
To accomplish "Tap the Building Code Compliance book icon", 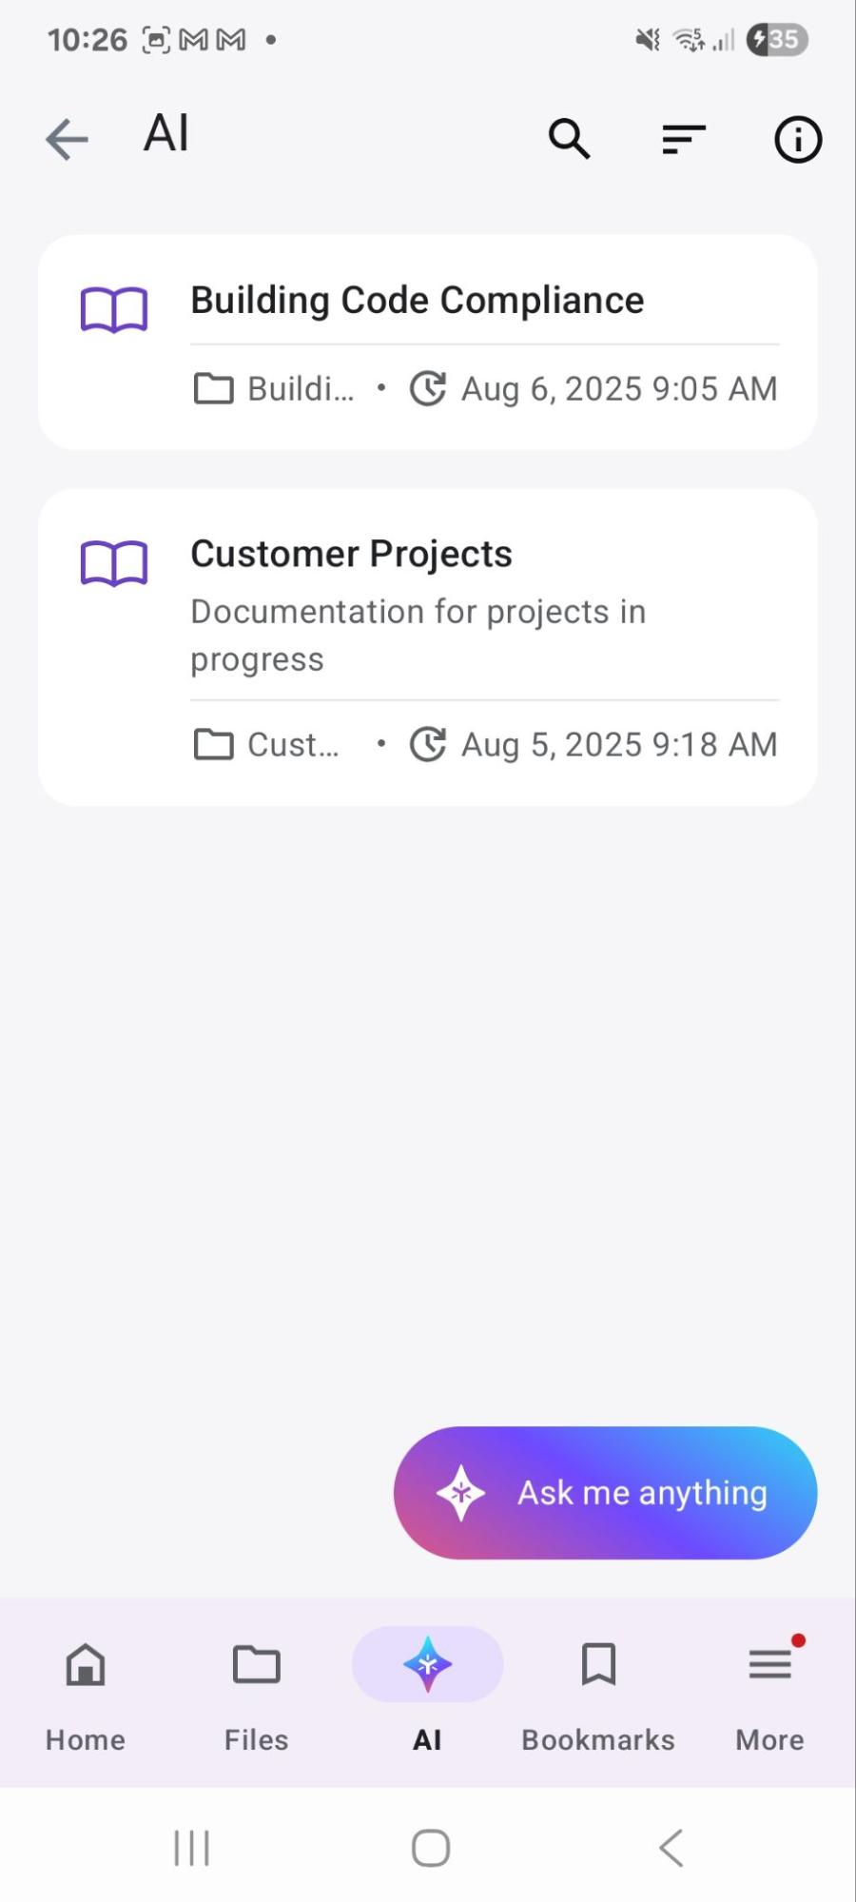I will click(114, 309).
